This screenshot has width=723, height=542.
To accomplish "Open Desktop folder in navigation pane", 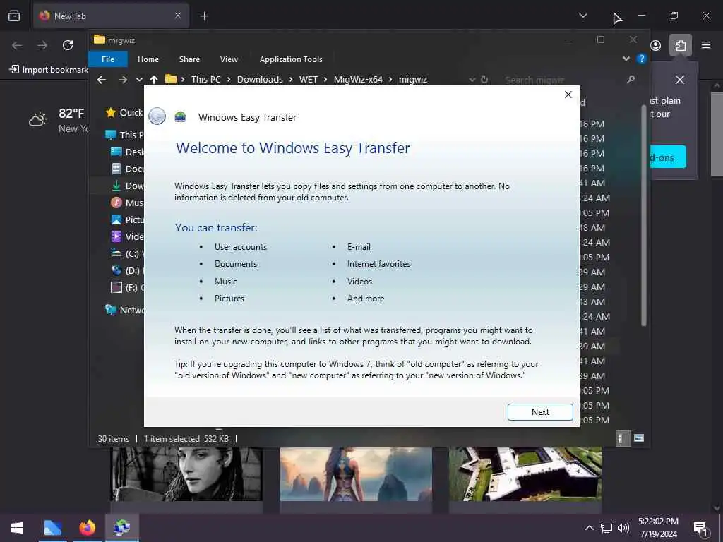I will coord(127,152).
